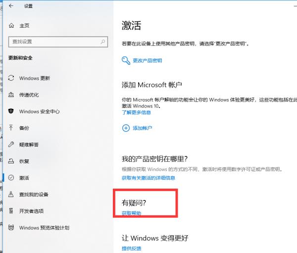Open 查找我的设备 section
Viewport: 297px width, 253px height.
[34, 195]
